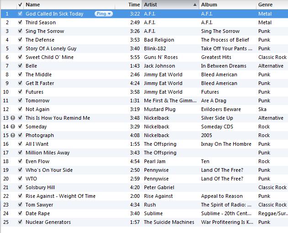Click the exclamation icon beside This Is How You Remind Me
This screenshot has width=288, height=233.
click(x=13, y=118)
